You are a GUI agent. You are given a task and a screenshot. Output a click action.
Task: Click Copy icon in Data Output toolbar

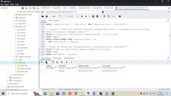pyautogui.click(x=46, y=62)
